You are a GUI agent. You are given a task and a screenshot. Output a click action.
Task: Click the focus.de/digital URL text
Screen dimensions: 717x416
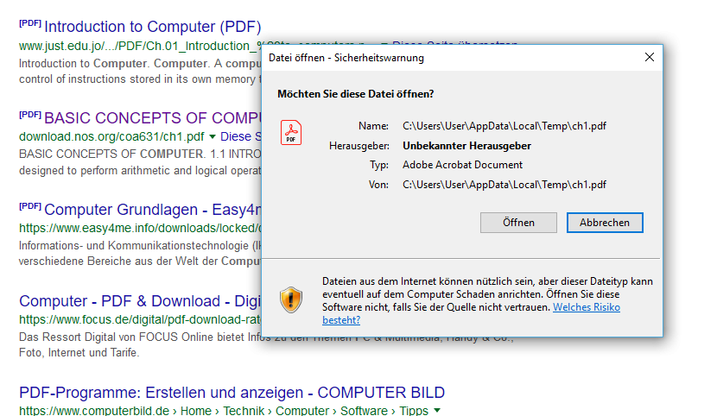(140, 319)
